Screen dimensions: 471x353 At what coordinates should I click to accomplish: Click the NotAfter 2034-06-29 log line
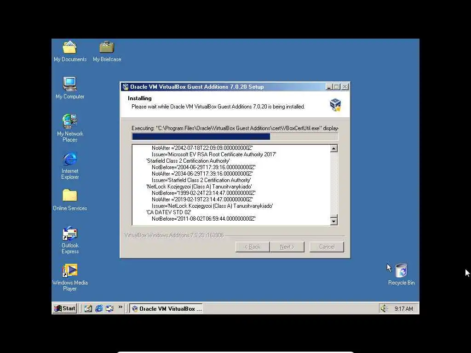point(202,174)
